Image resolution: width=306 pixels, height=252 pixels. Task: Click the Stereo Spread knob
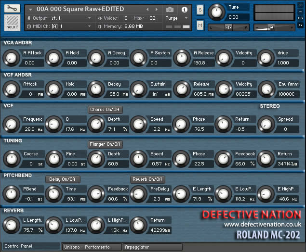coord(266,124)
